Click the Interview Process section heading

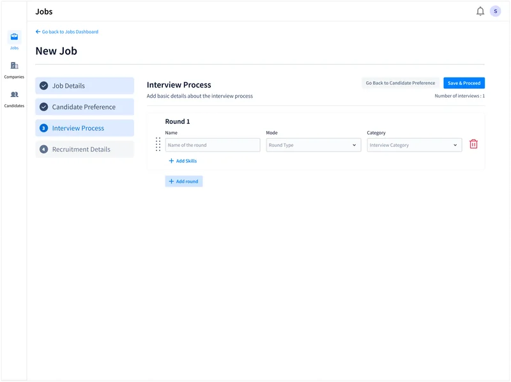(x=179, y=85)
